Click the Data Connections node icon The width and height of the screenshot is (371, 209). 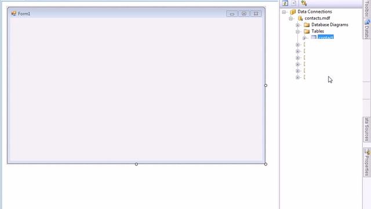pos(293,12)
